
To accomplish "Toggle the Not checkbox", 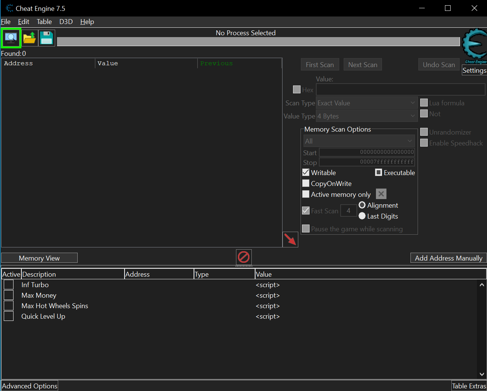I will (x=424, y=113).
